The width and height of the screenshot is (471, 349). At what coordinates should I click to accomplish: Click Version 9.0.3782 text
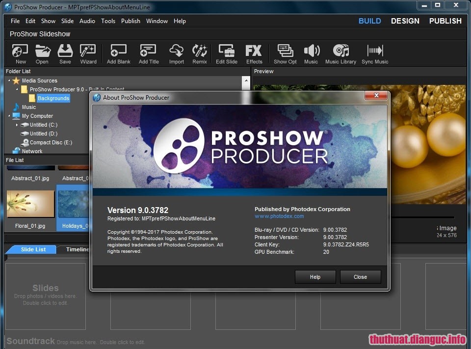click(138, 210)
